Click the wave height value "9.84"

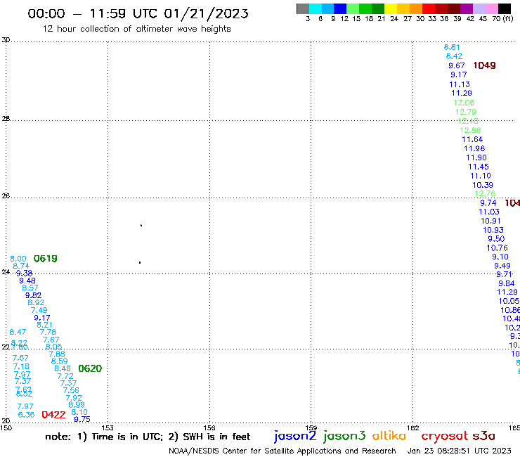point(507,283)
